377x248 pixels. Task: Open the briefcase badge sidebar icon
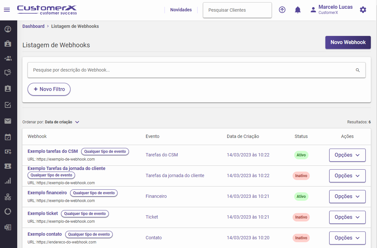(x=8, y=44)
